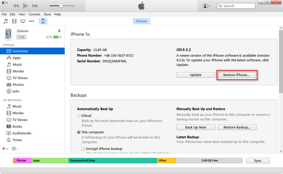The width and height of the screenshot is (283, 174).
Task: Click the three-dots More icon
Action: coord(32,21)
